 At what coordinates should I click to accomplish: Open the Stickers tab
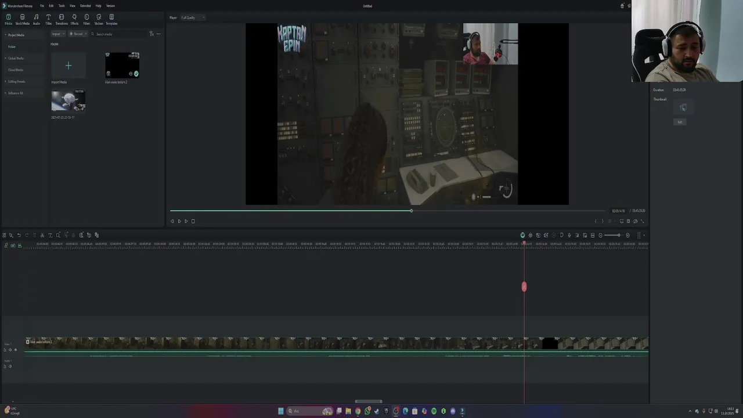[99, 19]
